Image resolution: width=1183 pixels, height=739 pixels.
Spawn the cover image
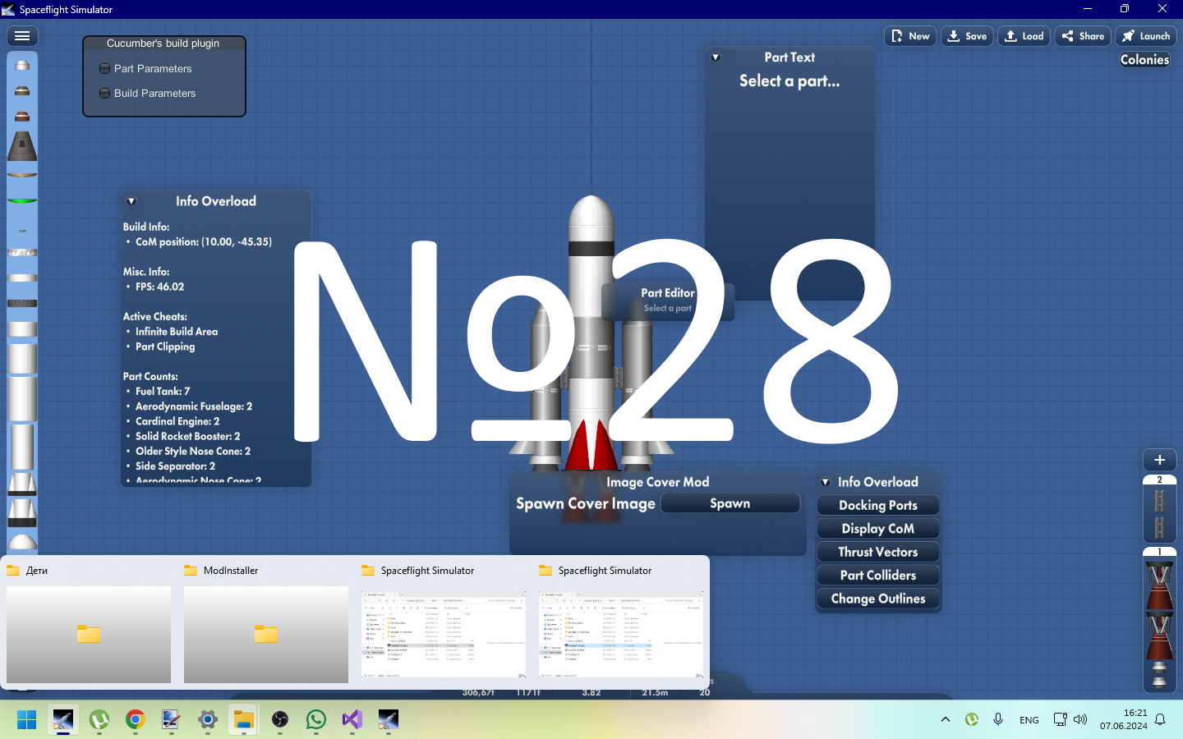point(730,503)
